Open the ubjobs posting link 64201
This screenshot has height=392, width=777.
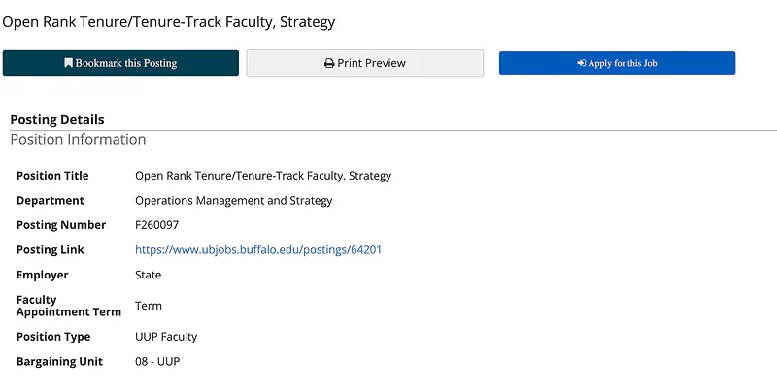pos(258,250)
